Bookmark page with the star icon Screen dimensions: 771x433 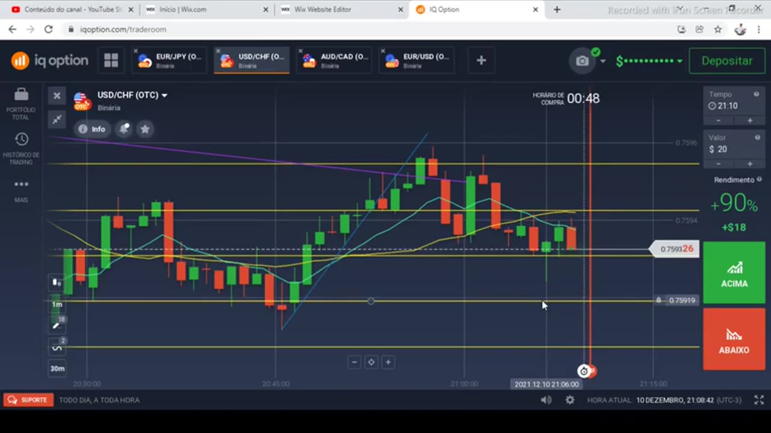(717, 29)
